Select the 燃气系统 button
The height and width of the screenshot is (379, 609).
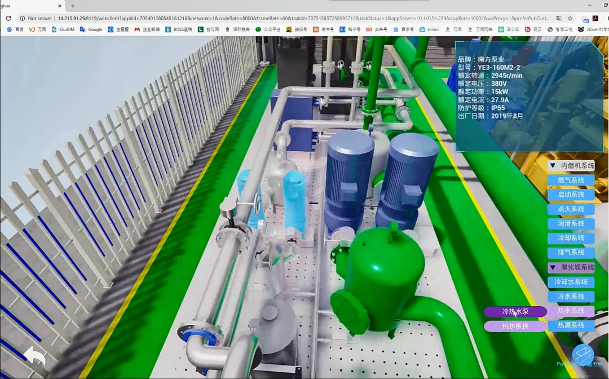571,180
